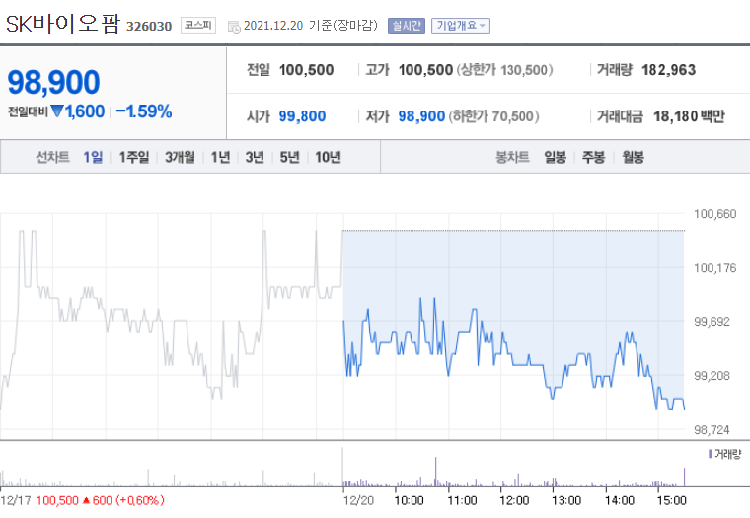Click the 13:00 time axis label
Viewport: 750px width, 518px height.
(566, 501)
